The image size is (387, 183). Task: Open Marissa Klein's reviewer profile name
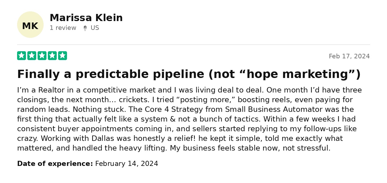click(86, 18)
